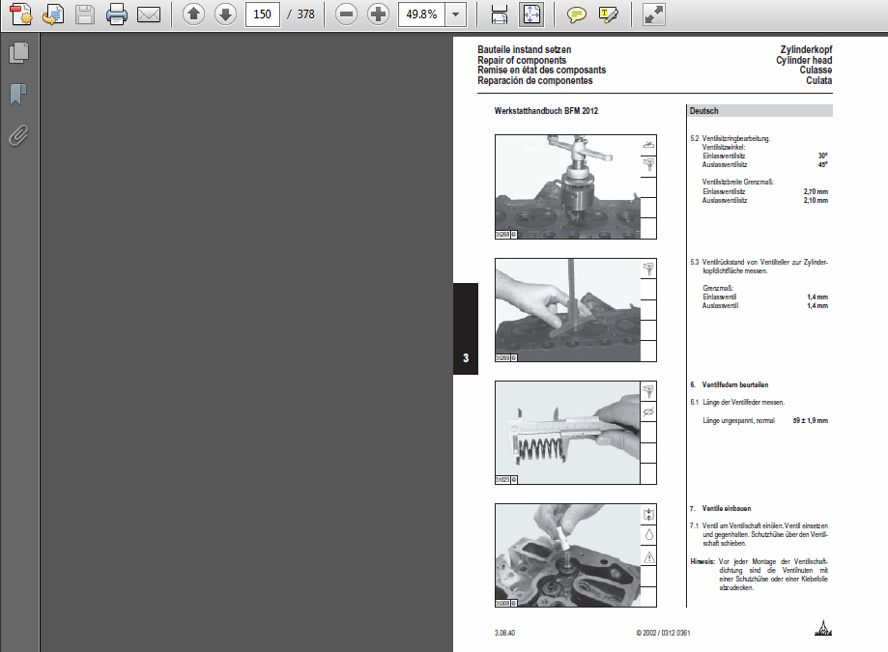Go to previous page arrow
Image resolution: width=888 pixels, height=652 pixels.
(x=193, y=14)
